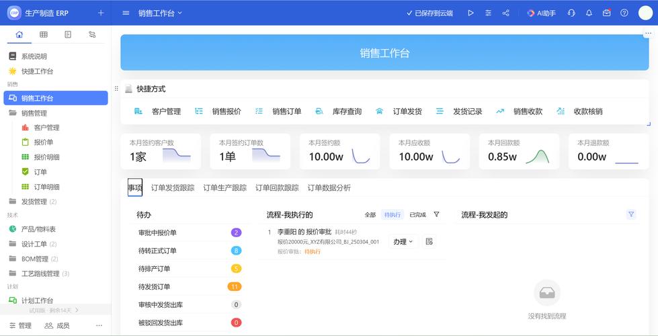
Task: Select the home tab icon in sidebar
Action: [x=19, y=35]
